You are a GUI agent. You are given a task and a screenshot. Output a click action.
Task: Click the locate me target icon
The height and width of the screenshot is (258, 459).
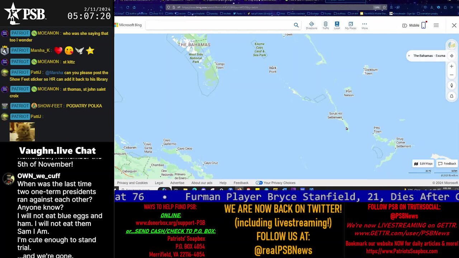pos(451,56)
